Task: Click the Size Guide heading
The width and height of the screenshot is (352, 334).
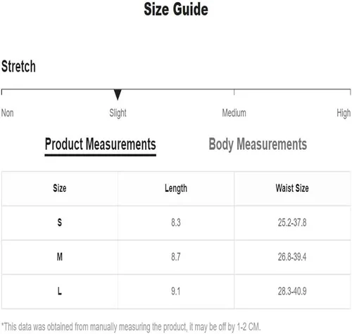Action: tap(176, 9)
